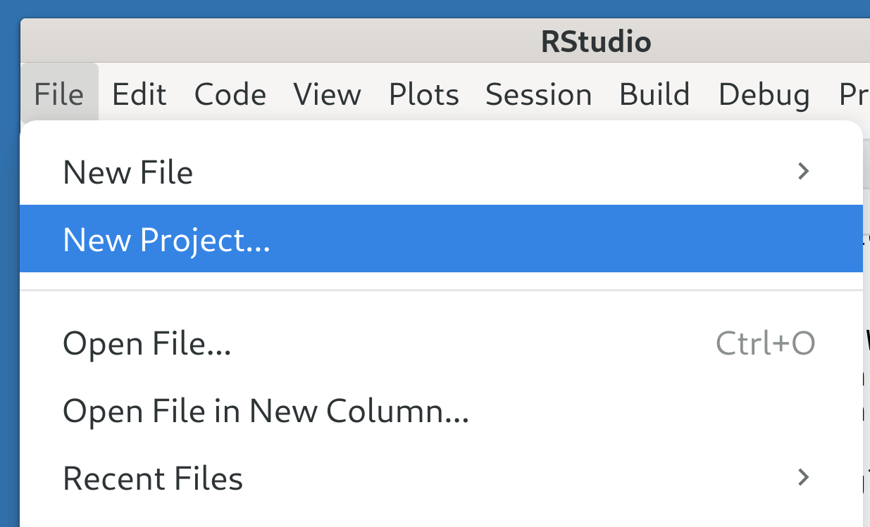The image size is (870, 527).
Task: Open the Build menu
Action: click(x=654, y=94)
